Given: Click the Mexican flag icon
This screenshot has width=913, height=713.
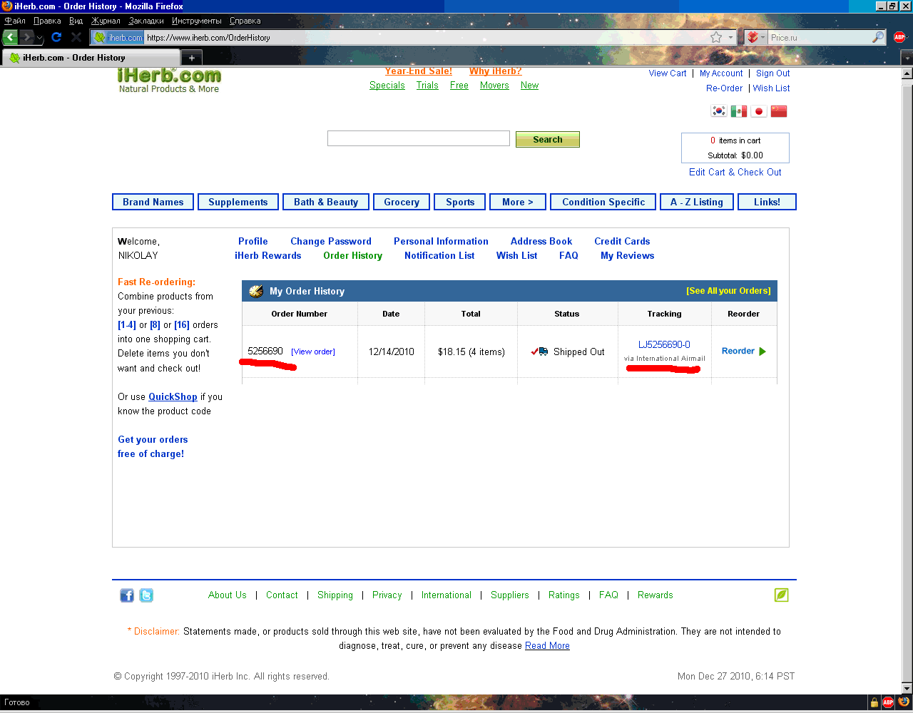Looking at the screenshot, I should point(739,111).
